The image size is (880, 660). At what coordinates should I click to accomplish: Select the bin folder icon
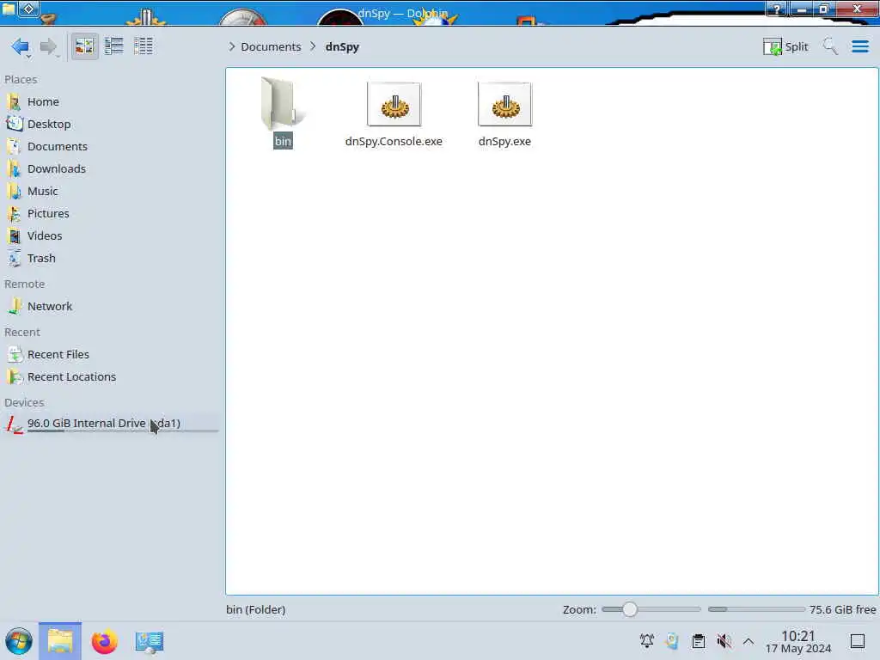click(282, 103)
